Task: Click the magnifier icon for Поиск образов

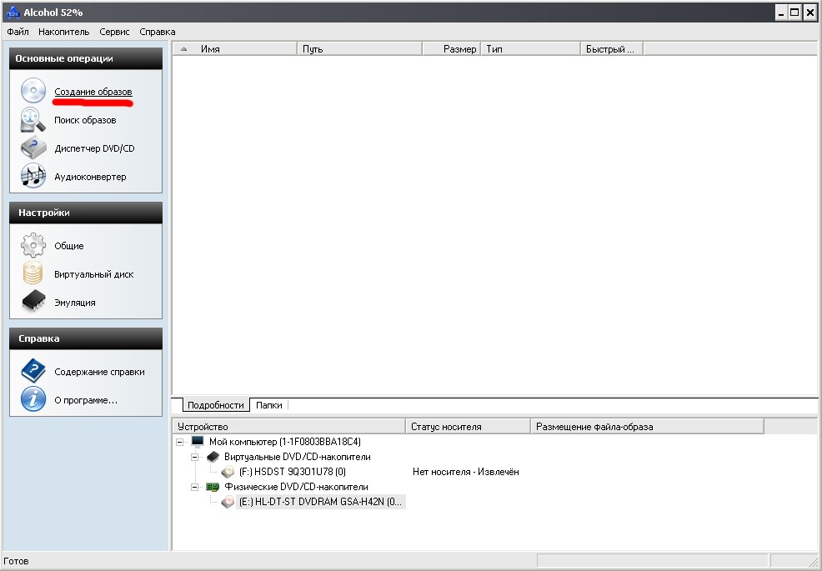Action: (x=33, y=119)
